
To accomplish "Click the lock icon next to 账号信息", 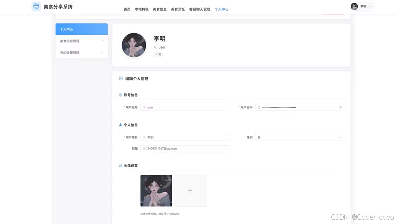I will 120,95.
